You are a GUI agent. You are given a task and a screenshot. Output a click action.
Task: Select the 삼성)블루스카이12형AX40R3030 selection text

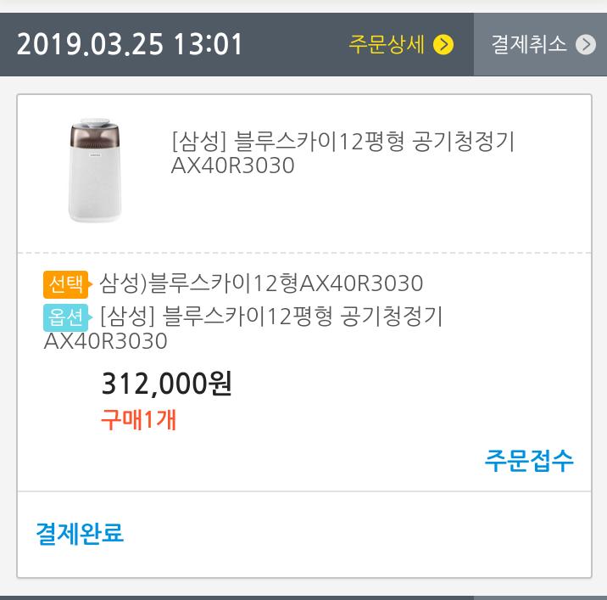pyautogui.click(x=261, y=283)
